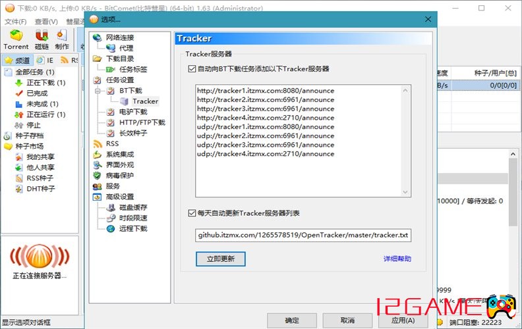Click the 确定 OK button
522x329 pixels.
pyautogui.click(x=291, y=320)
